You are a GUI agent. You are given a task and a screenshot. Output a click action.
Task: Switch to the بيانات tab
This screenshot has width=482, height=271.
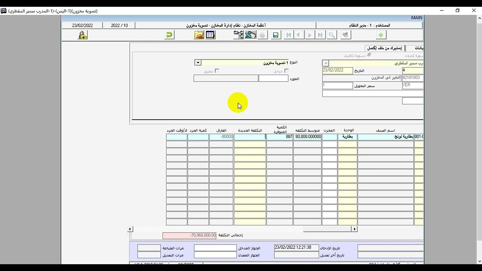pos(415,48)
